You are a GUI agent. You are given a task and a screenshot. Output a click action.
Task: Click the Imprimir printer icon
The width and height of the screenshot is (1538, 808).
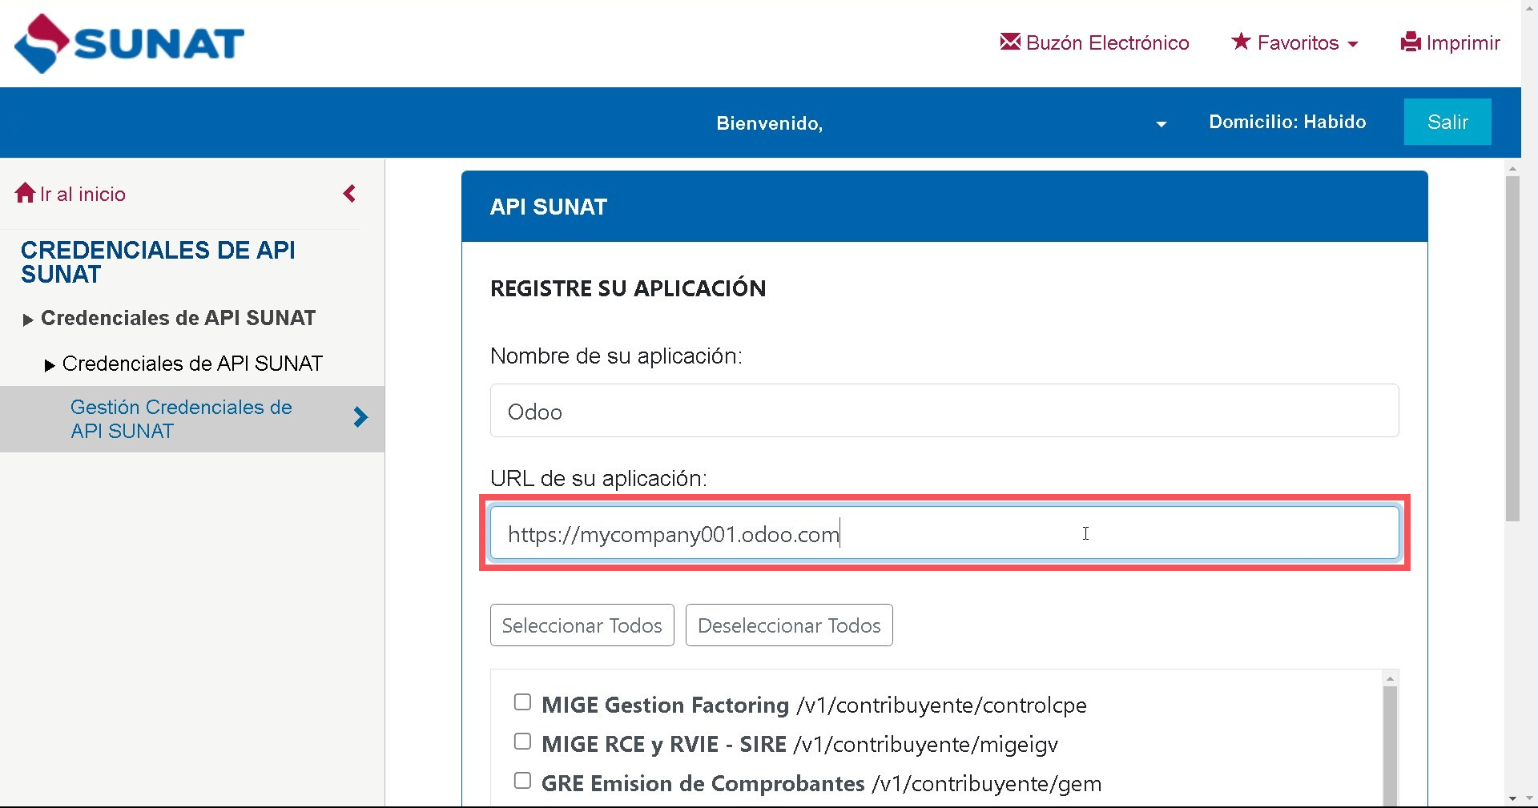point(1410,42)
